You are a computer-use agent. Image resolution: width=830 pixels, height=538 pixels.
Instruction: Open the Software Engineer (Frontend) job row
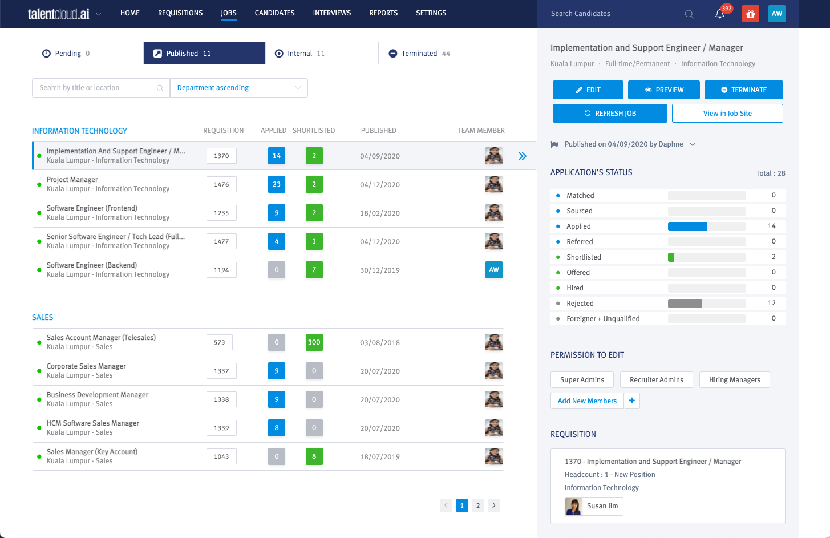[268, 213]
